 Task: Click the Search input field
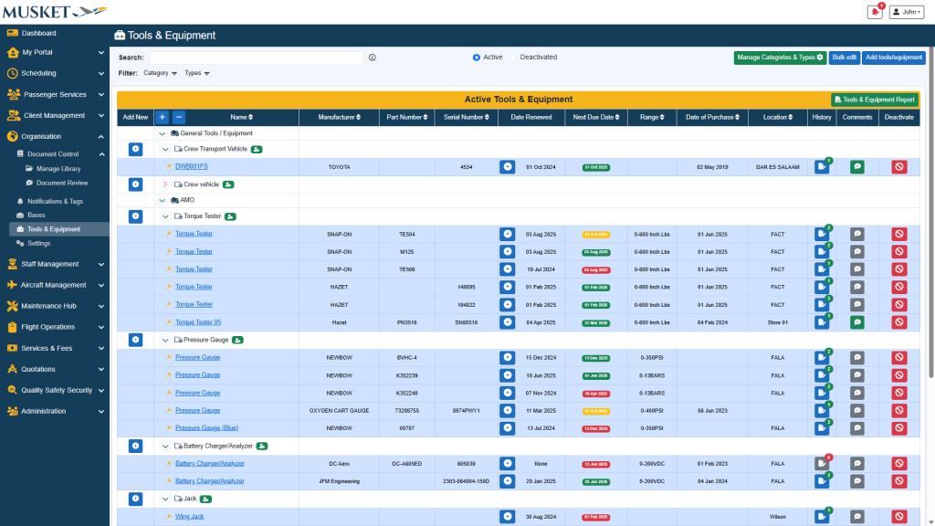(256, 58)
